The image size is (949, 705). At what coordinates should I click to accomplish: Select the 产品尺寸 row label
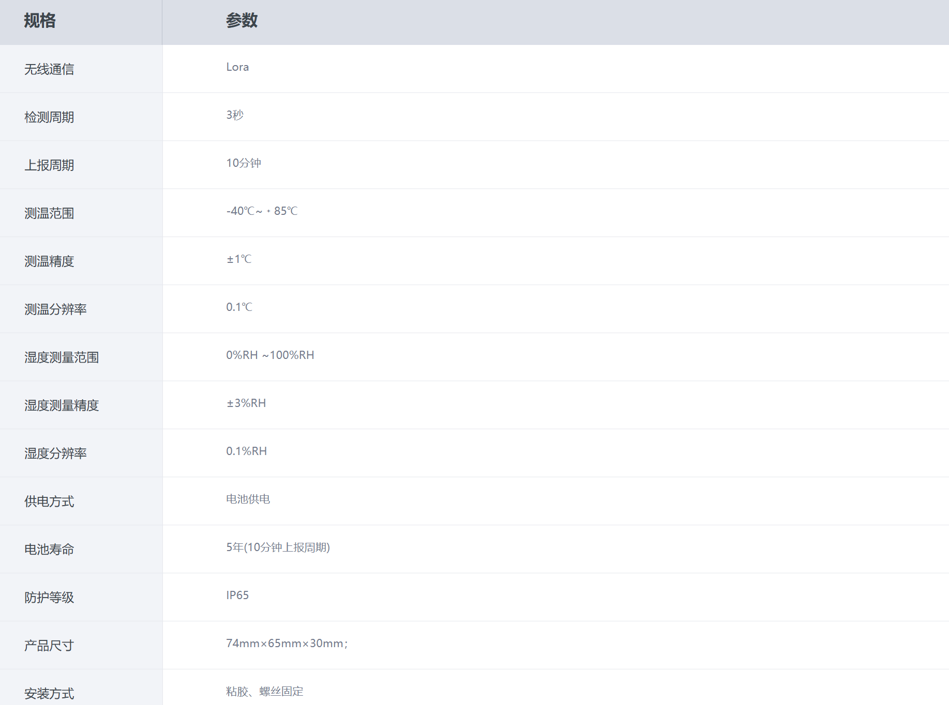(49, 646)
